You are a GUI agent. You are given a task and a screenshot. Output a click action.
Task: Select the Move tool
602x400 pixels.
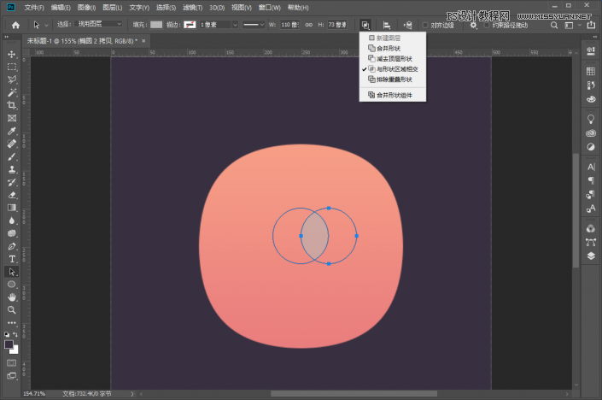[x=12, y=54]
